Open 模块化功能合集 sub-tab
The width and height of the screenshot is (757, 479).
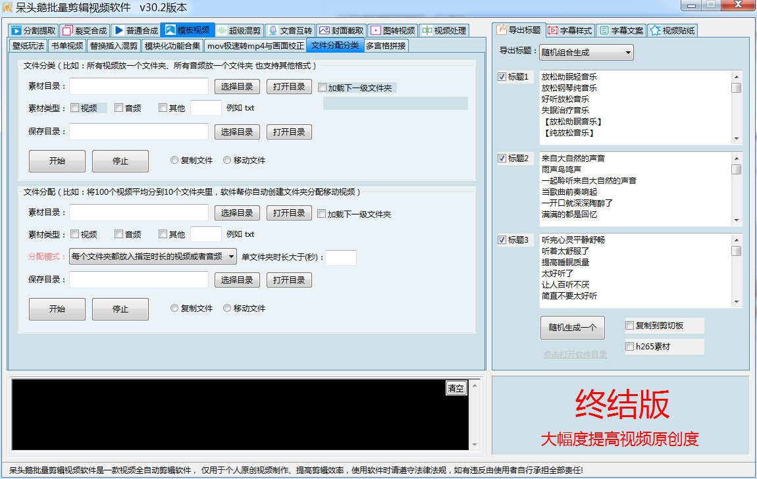pyautogui.click(x=172, y=46)
